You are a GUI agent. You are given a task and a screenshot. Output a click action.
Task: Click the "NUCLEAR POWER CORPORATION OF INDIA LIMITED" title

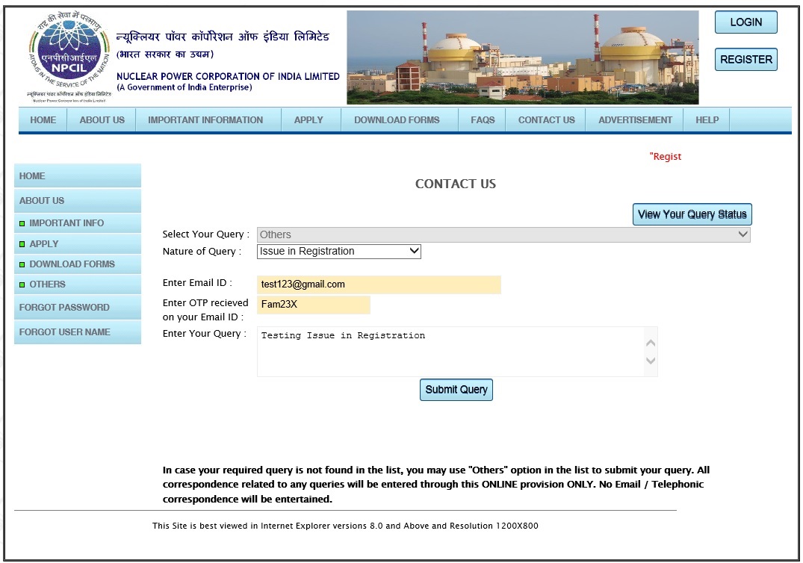click(228, 76)
